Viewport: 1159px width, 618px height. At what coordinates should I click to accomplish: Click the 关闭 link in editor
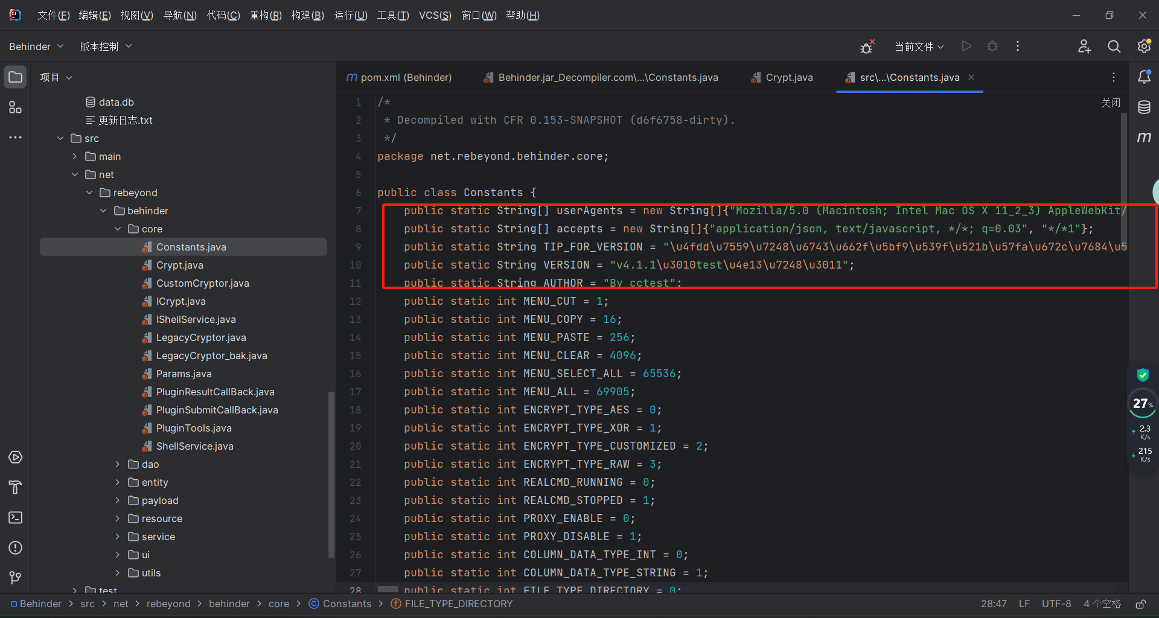coord(1110,103)
